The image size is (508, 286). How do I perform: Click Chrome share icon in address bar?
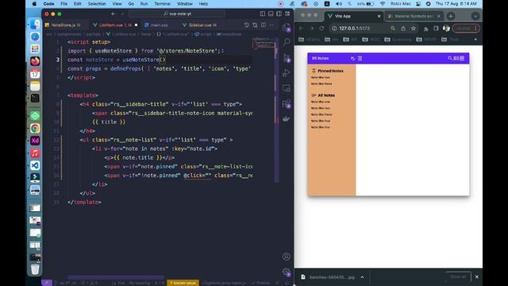coord(403,29)
